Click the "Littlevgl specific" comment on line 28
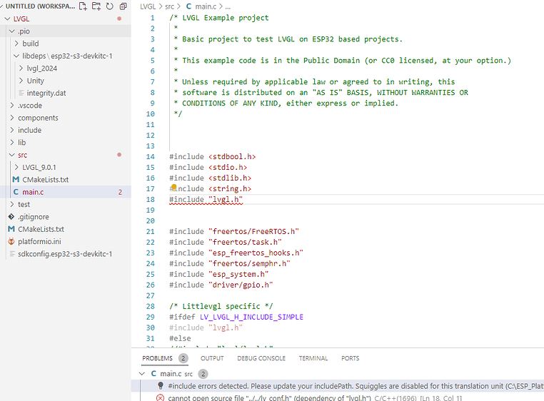This screenshot has height=401, width=544. 221,306
